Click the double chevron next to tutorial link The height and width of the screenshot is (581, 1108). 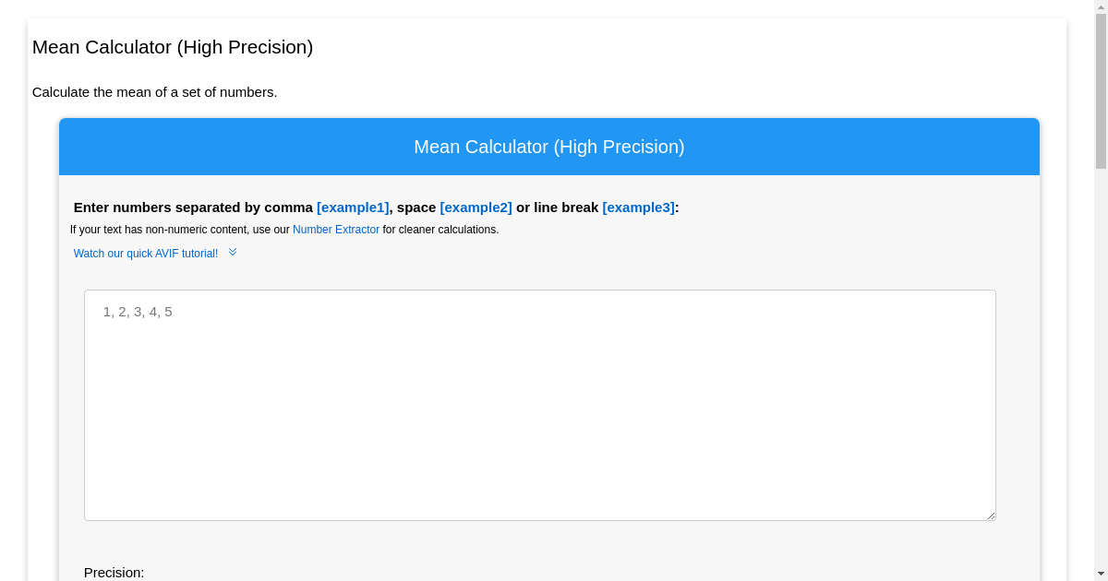pyautogui.click(x=232, y=251)
